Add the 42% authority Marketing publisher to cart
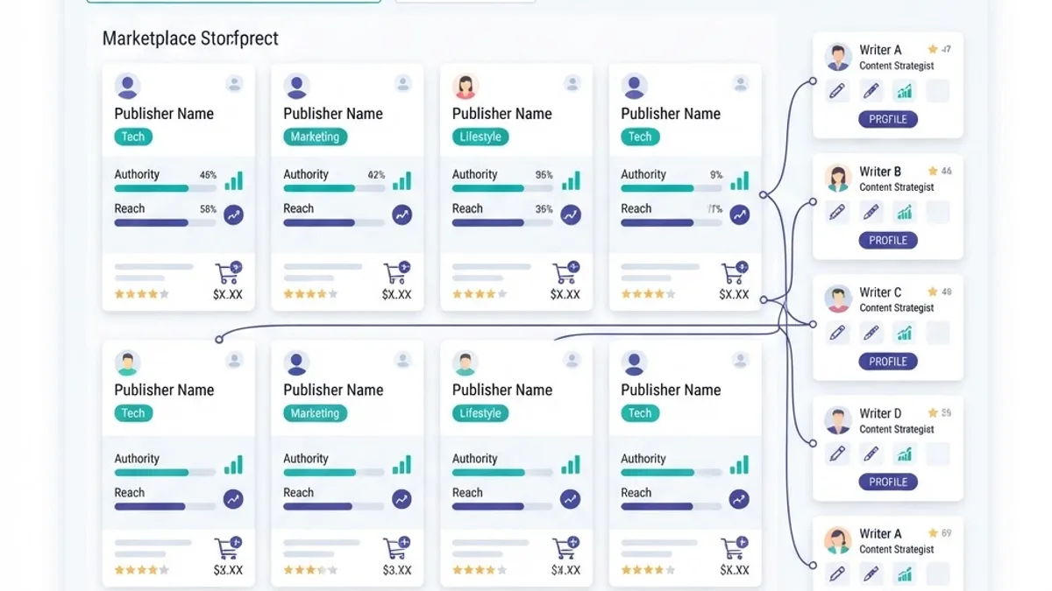 coord(397,273)
